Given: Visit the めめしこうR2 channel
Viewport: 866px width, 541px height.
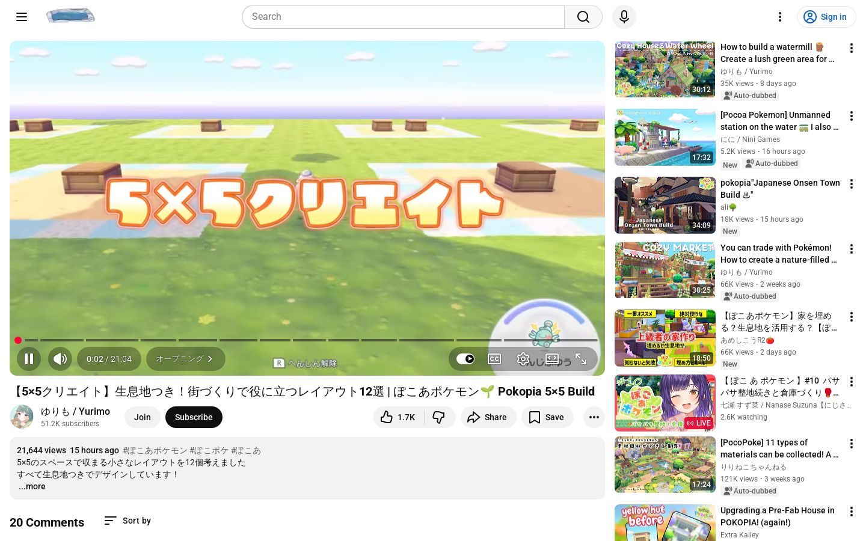Looking at the screenshot, I should tap(747, 340).
